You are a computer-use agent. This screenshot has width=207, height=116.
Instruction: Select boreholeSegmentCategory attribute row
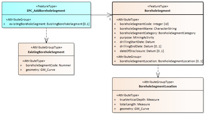coord(157,33)
